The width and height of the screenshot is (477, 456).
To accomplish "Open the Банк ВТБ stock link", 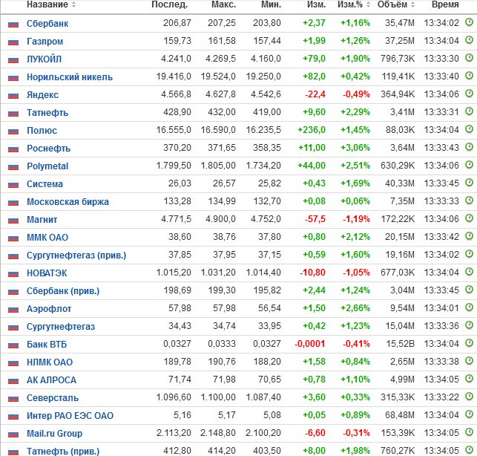I will tap(47, 344).
